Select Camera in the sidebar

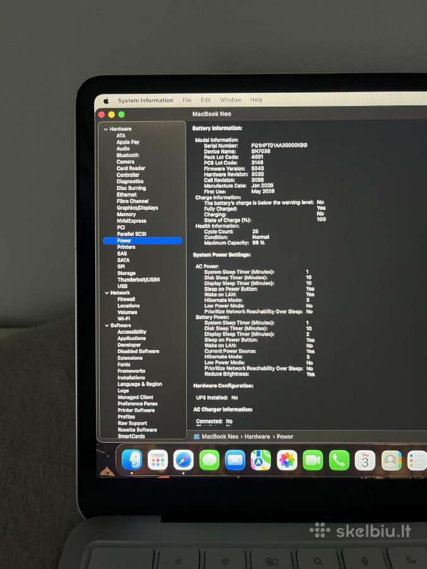pos(126,162)
